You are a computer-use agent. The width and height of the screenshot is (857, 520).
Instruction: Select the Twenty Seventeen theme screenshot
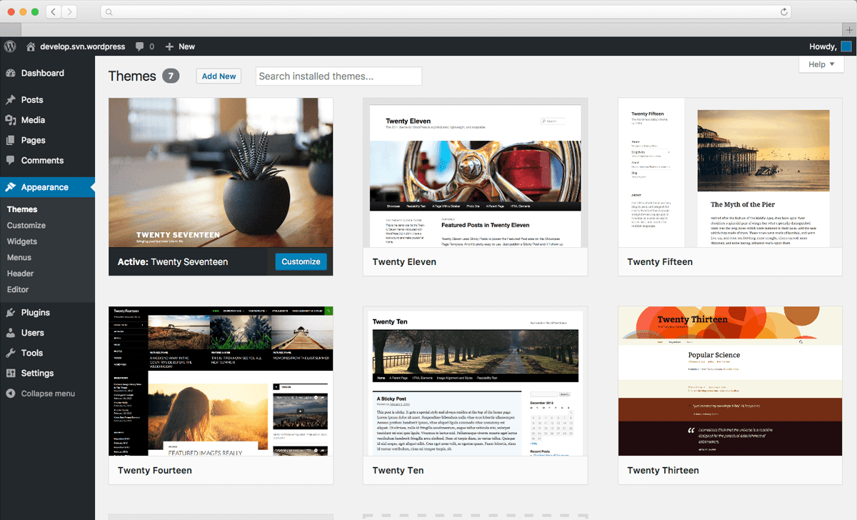(221, 172)
